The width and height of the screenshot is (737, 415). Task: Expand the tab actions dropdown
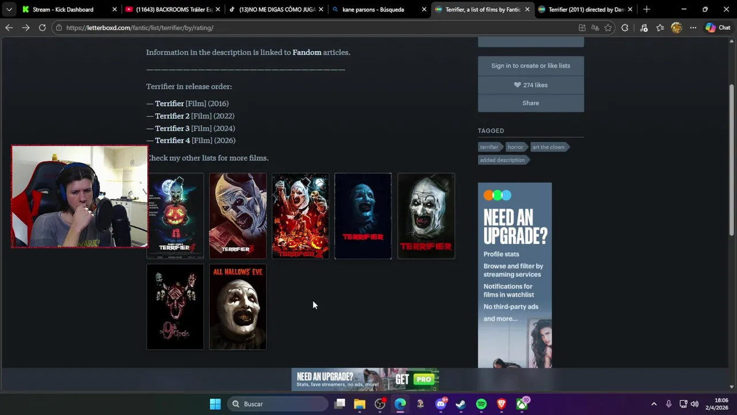[x=9, y=9]
